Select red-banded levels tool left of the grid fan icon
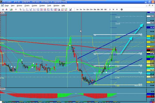This screenshot has width=155, height=103. click(45, 9)
